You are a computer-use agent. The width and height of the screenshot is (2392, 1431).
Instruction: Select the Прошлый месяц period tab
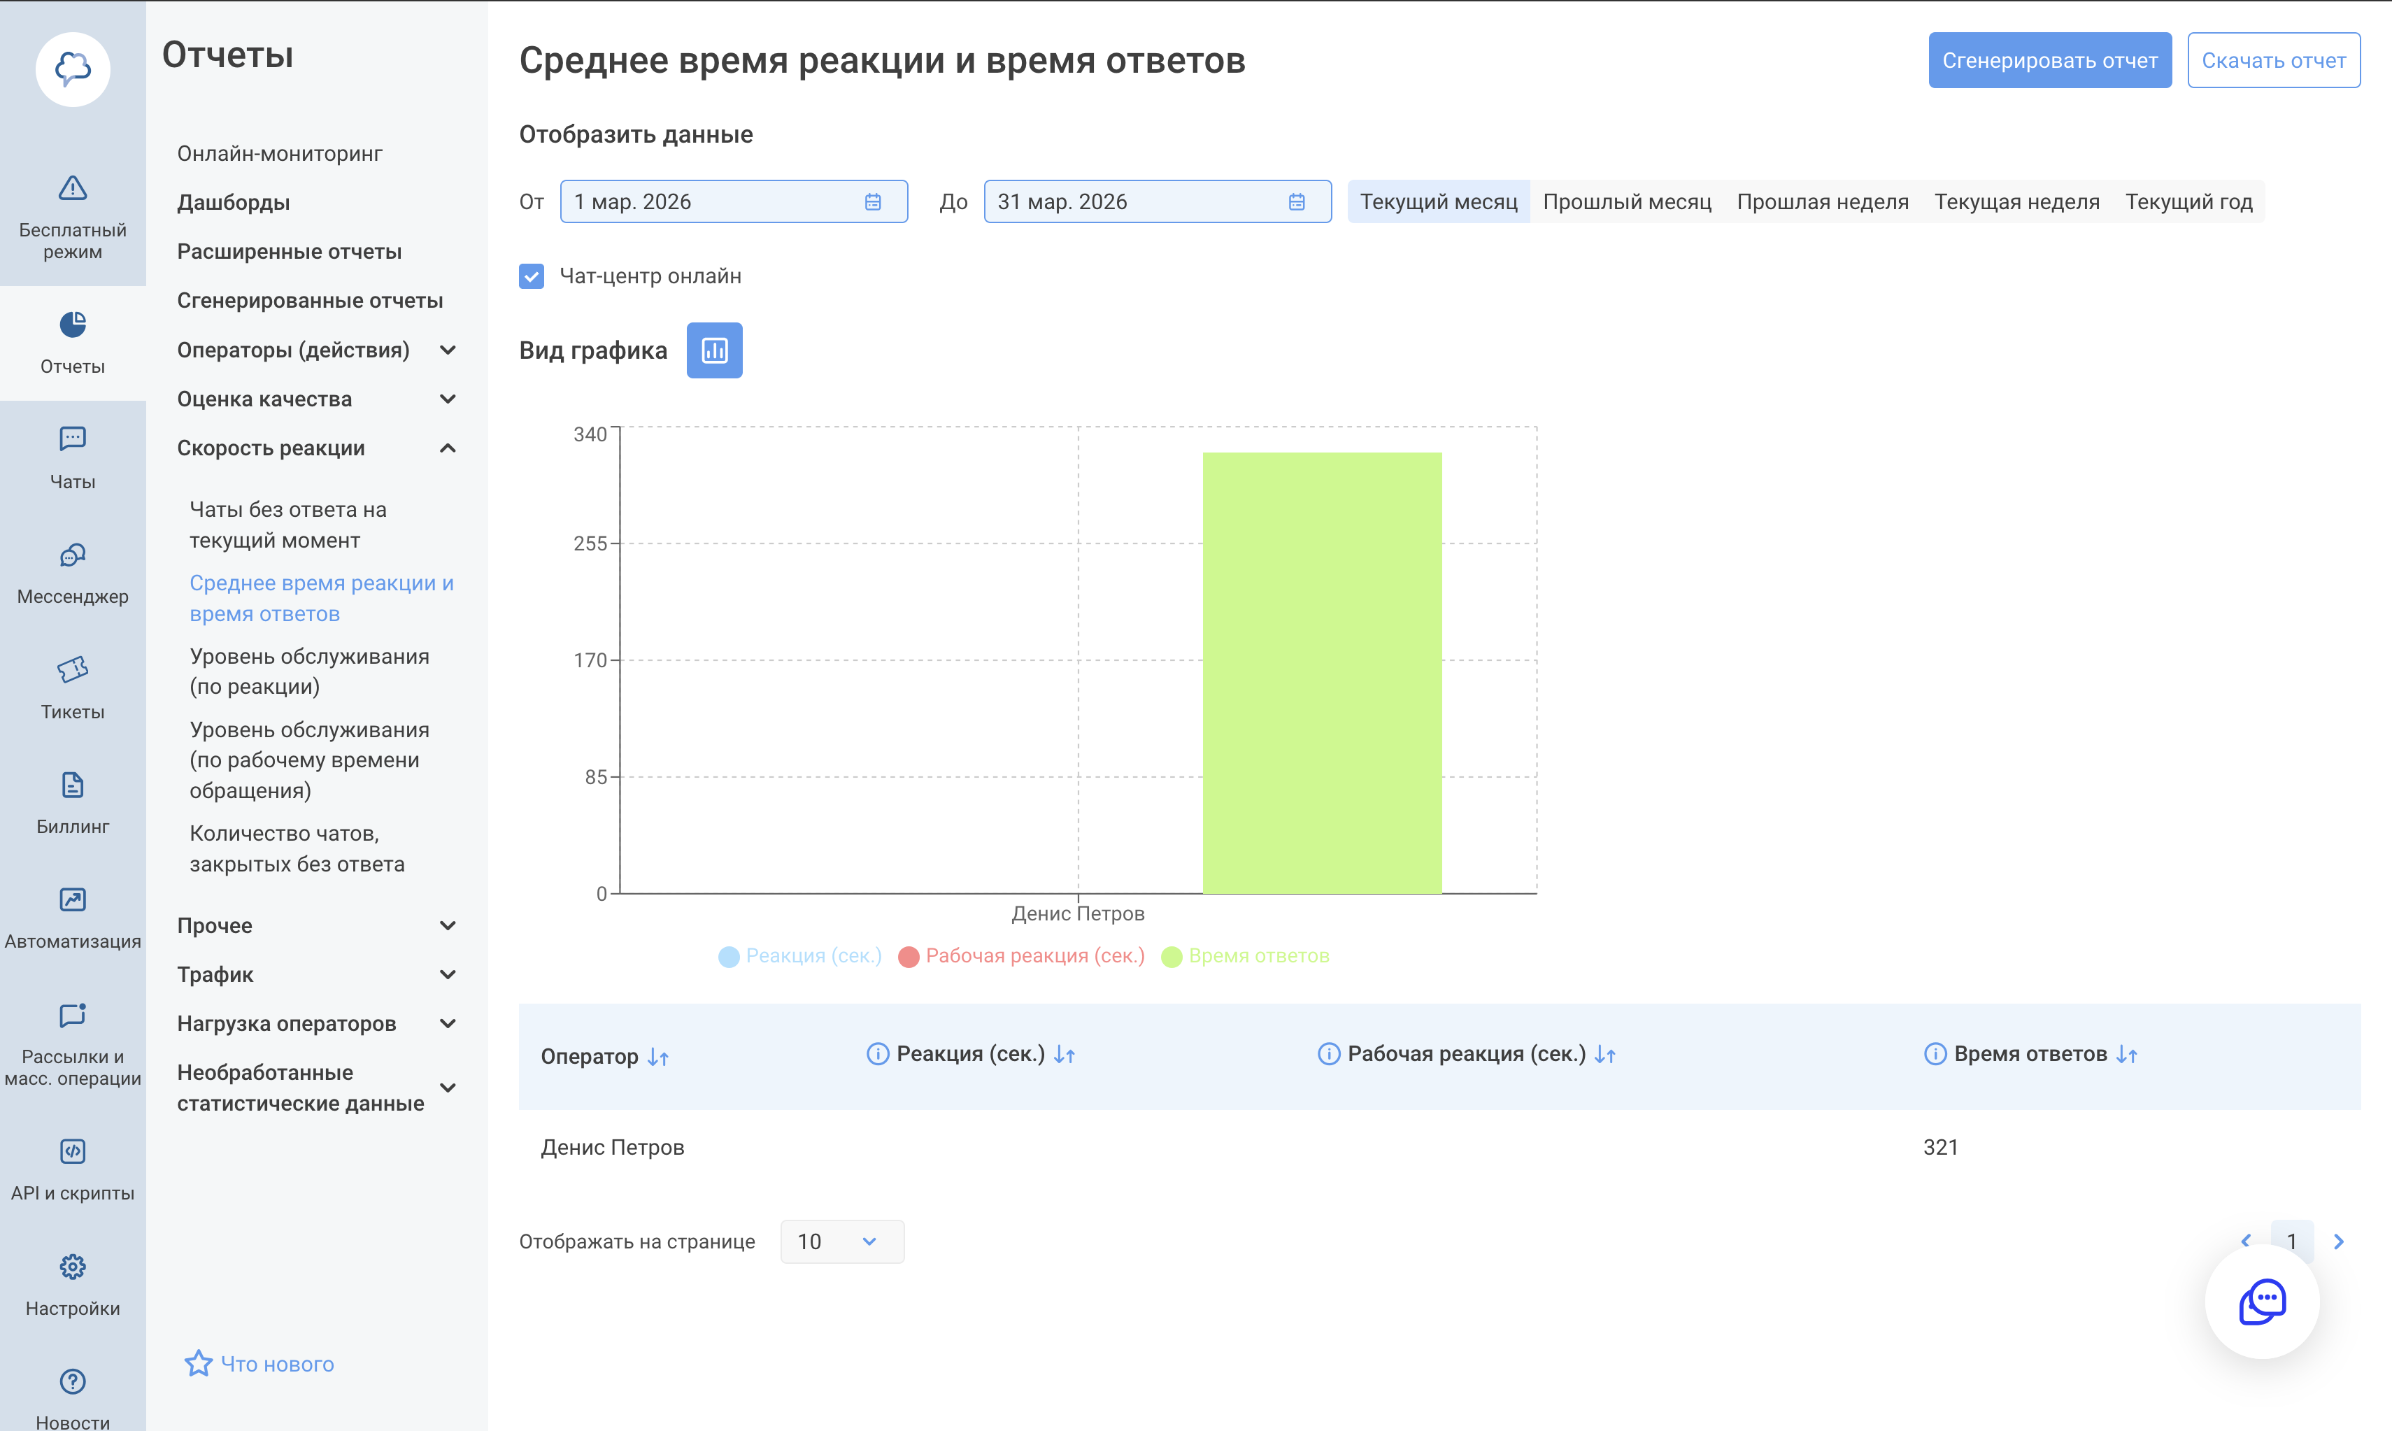(x=1626, y=201)
